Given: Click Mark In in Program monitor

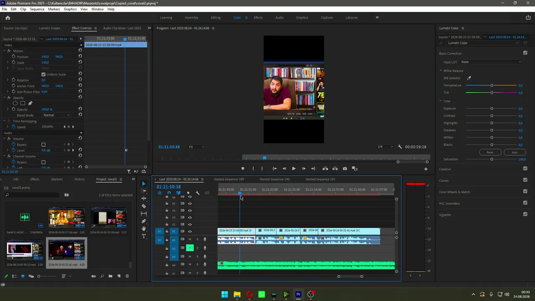Looking at the screenshot, I should point(253,168).
